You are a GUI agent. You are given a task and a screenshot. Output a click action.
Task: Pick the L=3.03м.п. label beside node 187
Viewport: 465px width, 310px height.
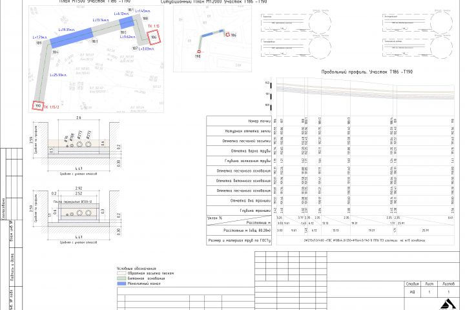[x=147, y=48]
